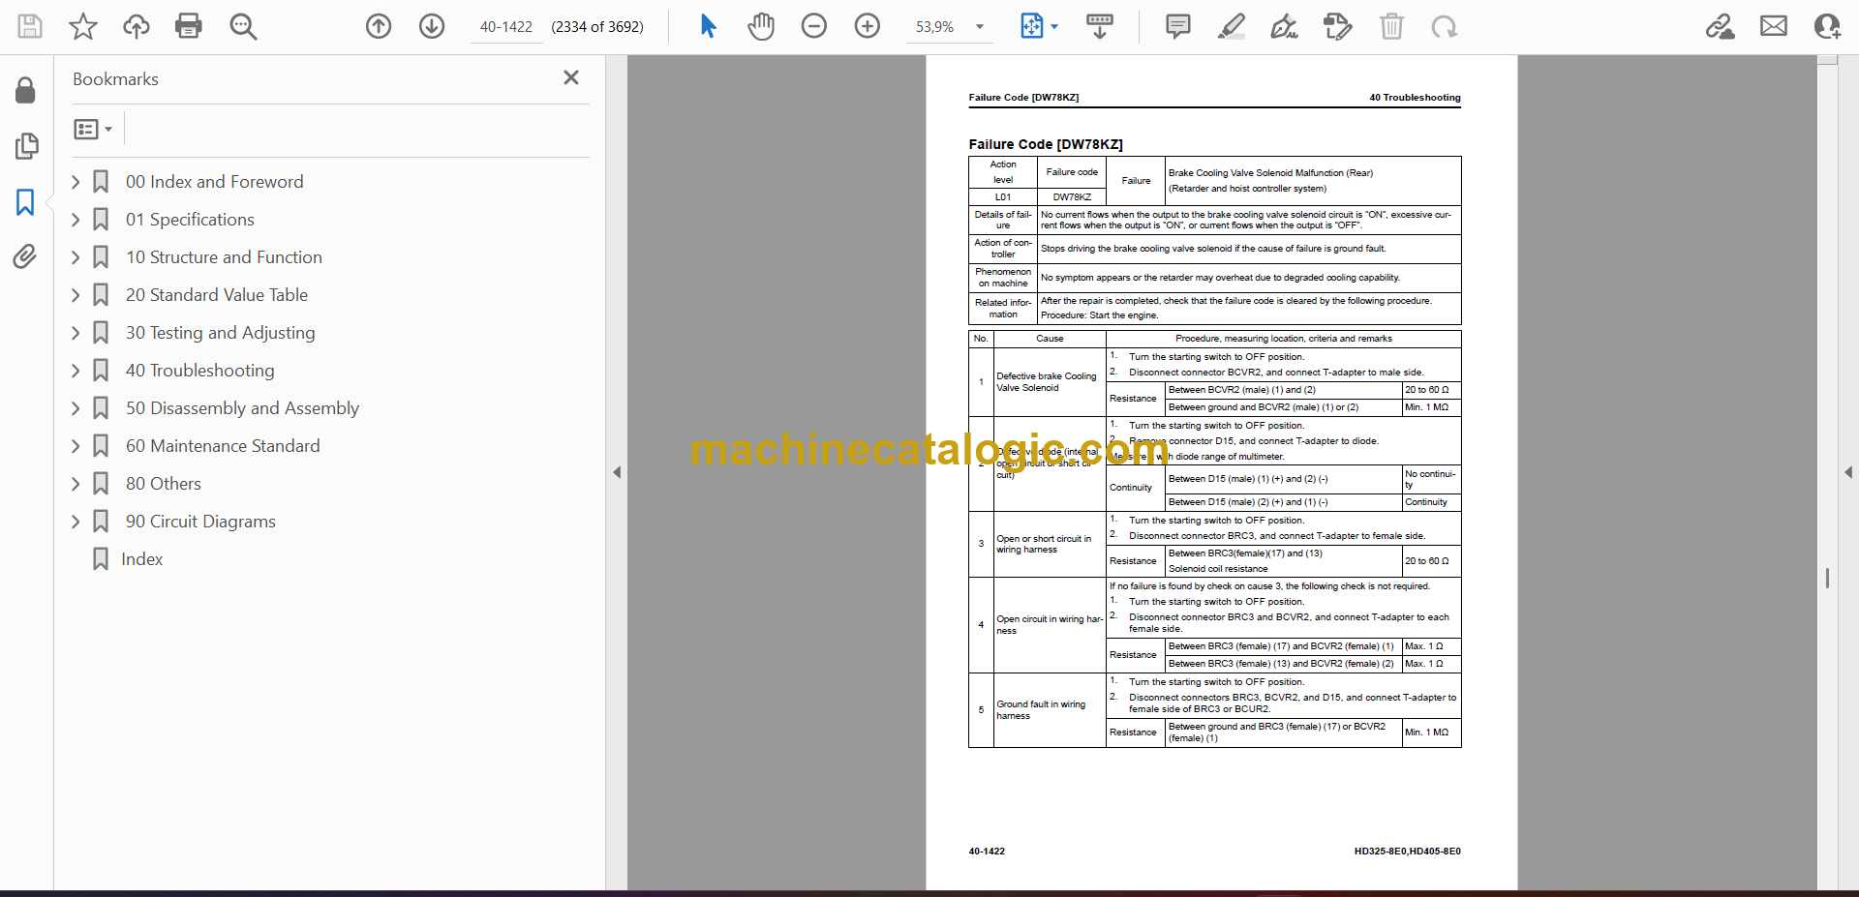Viewport: 1859px width, 897px height.
Task: Click page number 40-1422 in footer
Action: tap(987, 852)
